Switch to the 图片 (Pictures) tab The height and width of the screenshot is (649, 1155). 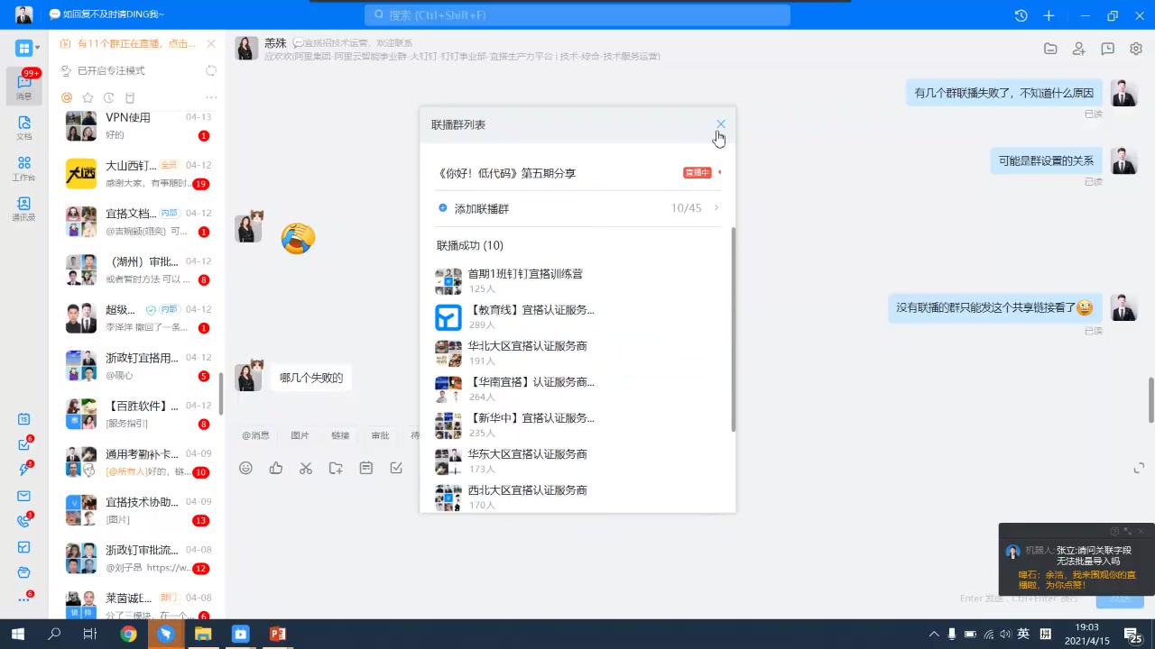[300, 434]
